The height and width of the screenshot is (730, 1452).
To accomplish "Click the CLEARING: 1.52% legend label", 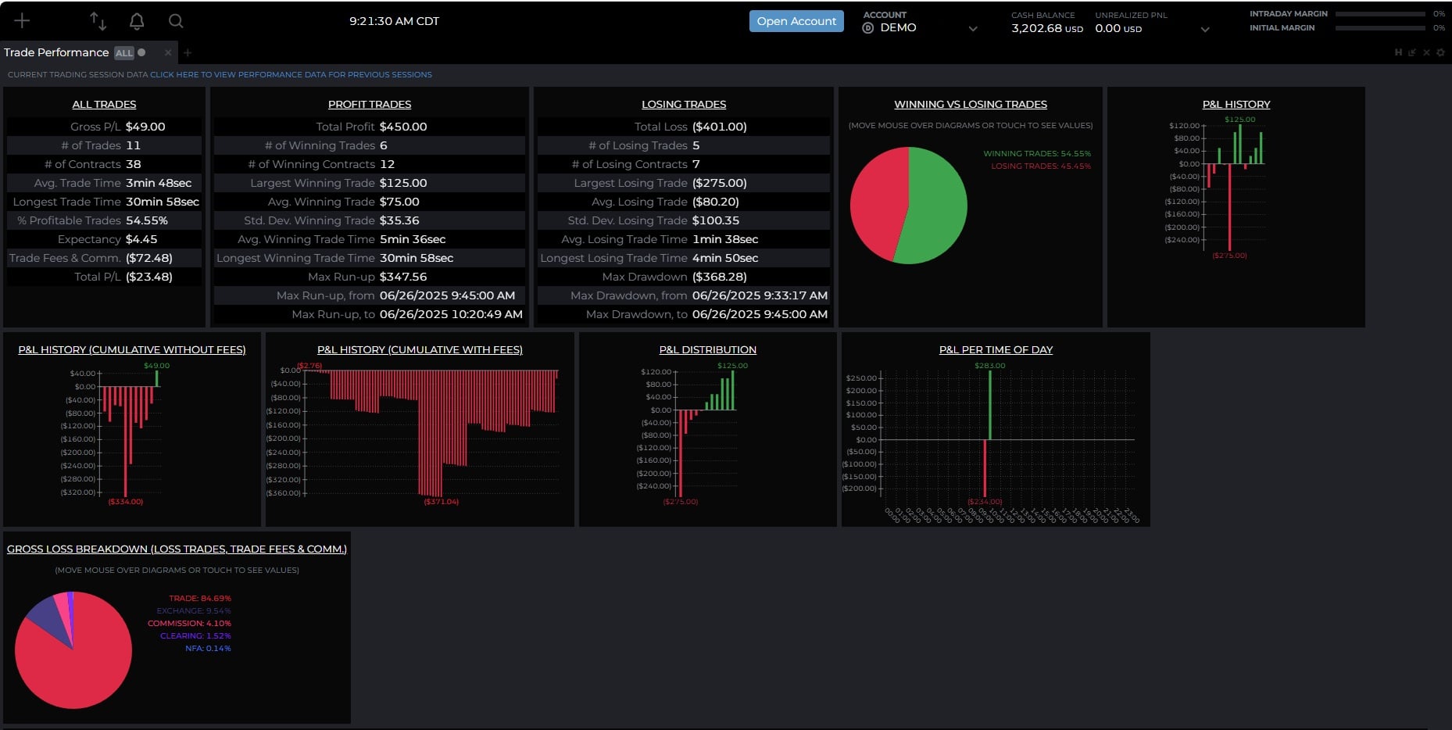I will click(x=195, y=636).
